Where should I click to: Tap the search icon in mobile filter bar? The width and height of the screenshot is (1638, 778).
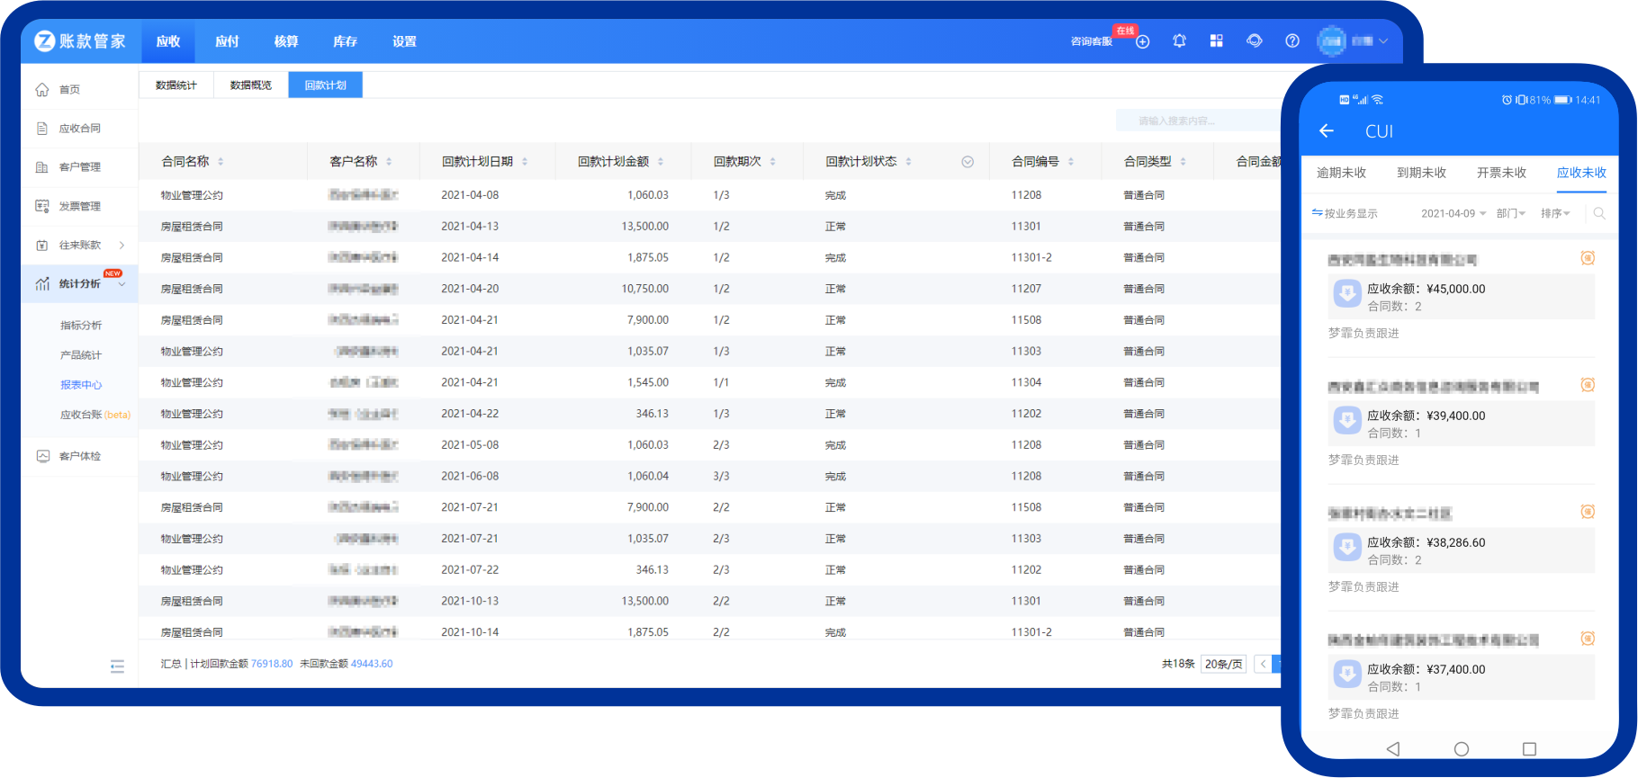tap(1599, 214)
